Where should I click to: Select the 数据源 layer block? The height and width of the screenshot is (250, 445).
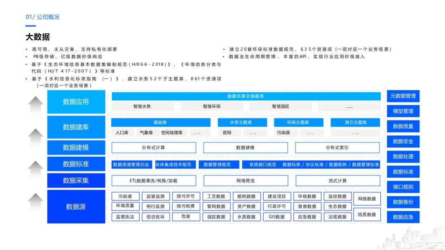pyautogui.click(x=76, y=206)
